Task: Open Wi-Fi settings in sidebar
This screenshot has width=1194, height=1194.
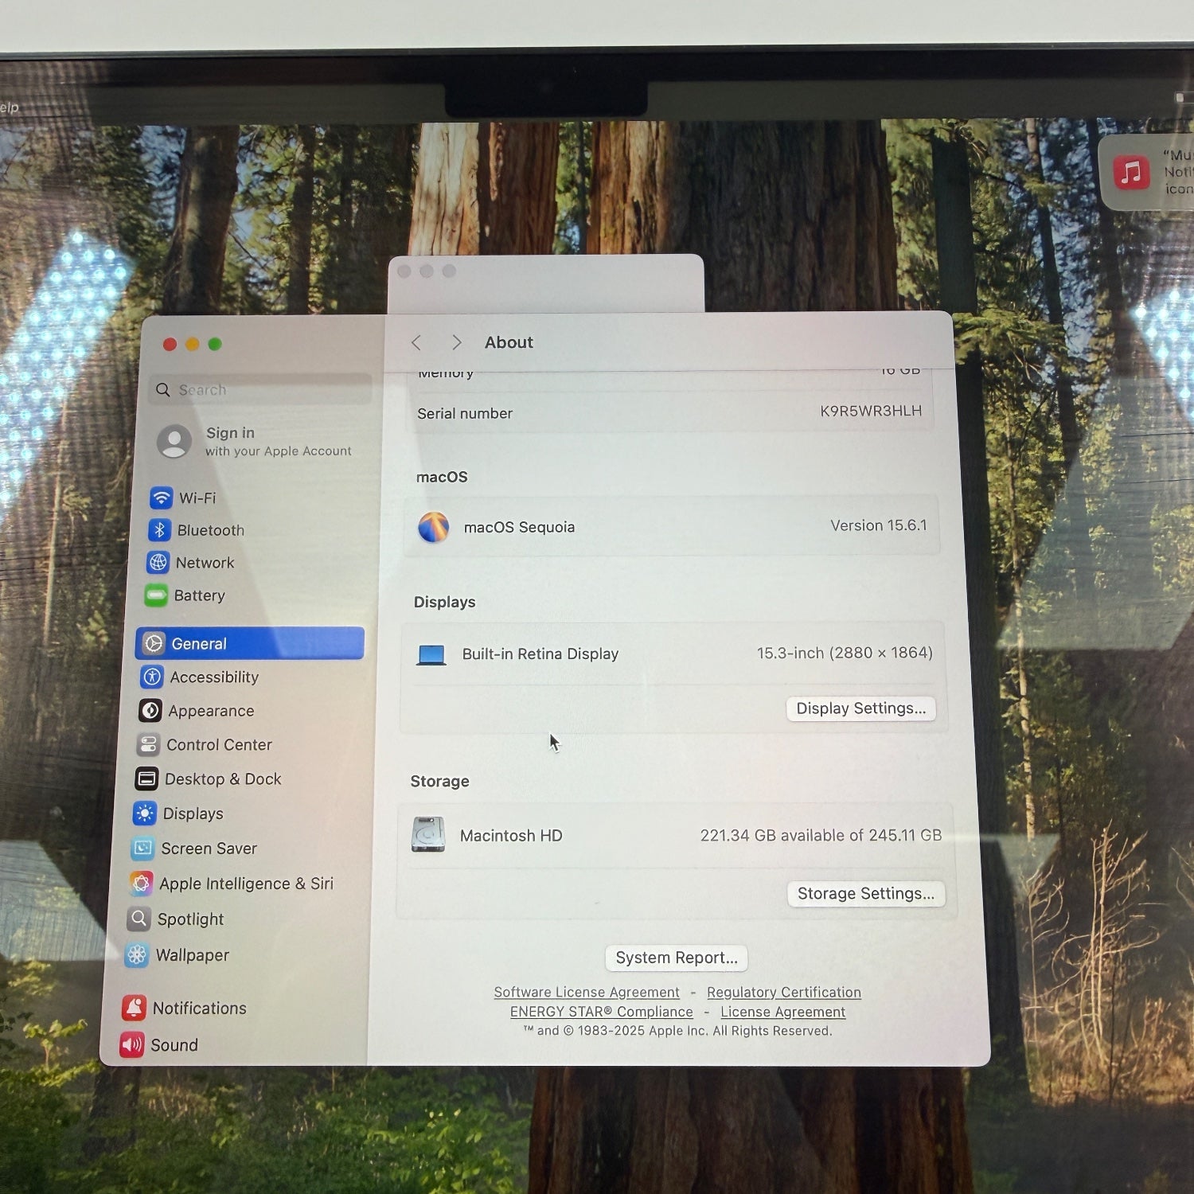Action: click(197, 498)
